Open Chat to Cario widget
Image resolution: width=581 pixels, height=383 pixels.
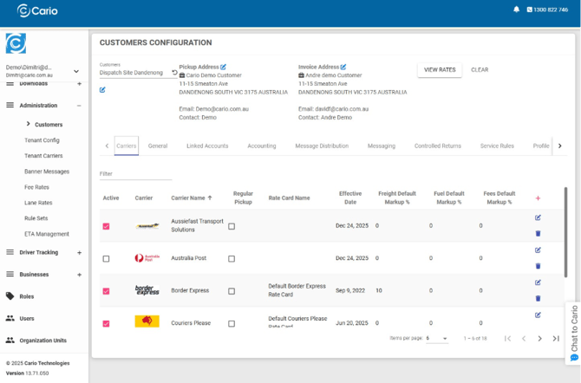[x=573, y=332]
